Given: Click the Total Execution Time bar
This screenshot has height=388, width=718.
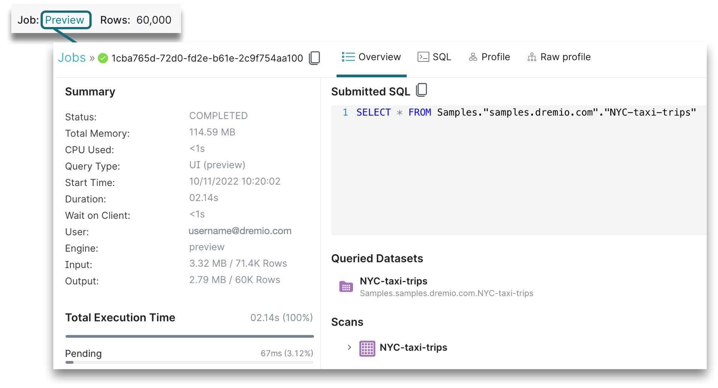Looking at the screenshot, I should coord(189,336).
